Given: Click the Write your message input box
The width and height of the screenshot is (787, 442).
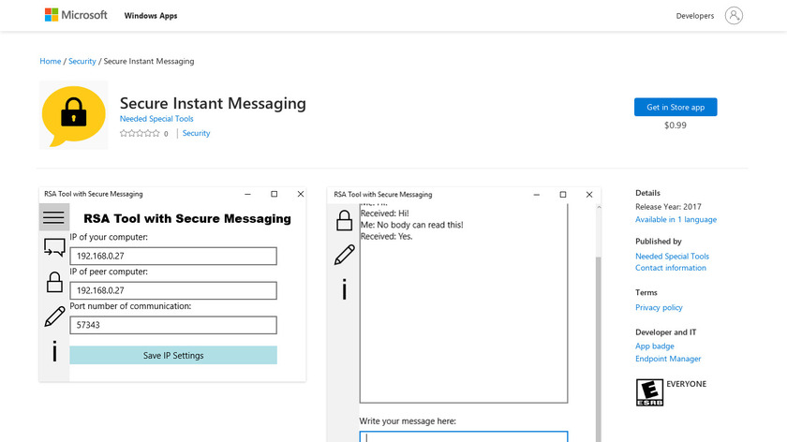Looking at the screenshot, I should [463, 436].
